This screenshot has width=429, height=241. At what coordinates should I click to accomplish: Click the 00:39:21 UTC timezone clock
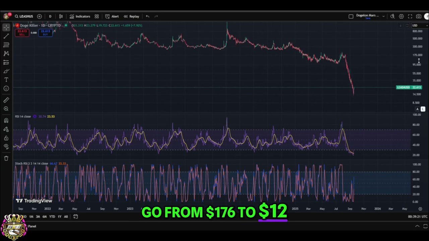pyautogui.click(x=418, y=217)
